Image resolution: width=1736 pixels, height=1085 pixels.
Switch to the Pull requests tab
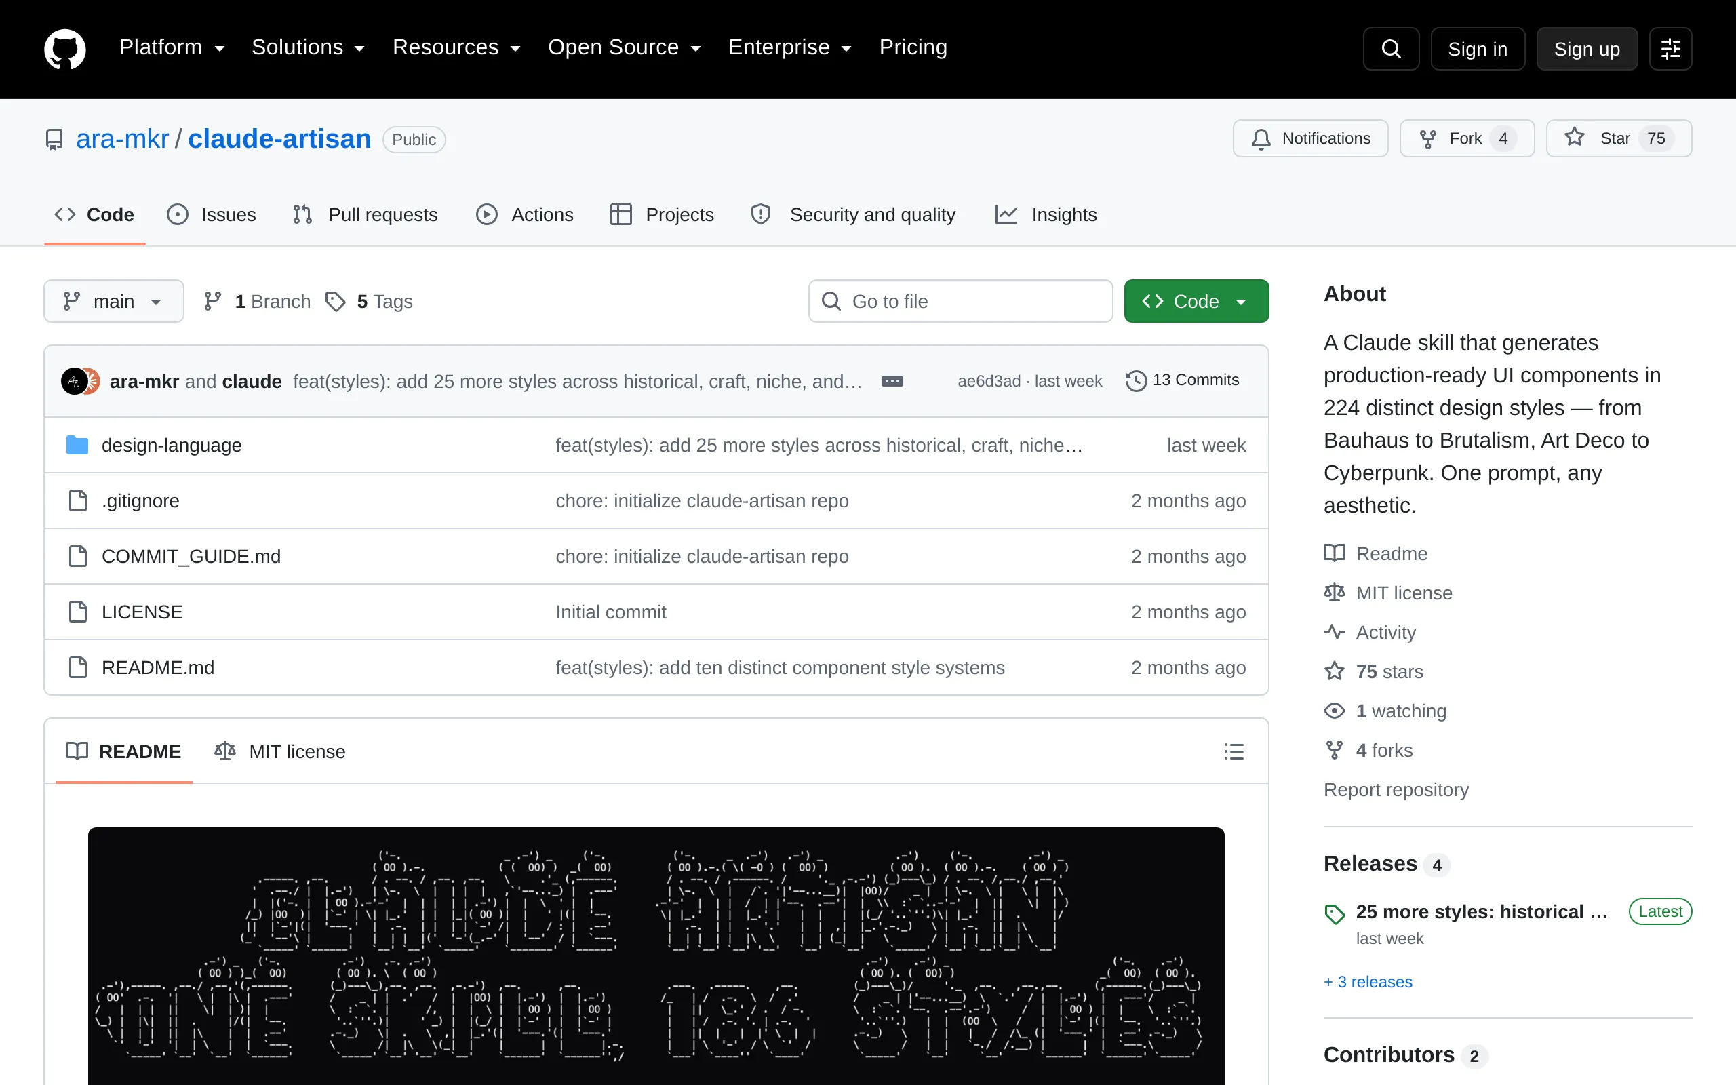pyautogui.click(x=366, y=214)
